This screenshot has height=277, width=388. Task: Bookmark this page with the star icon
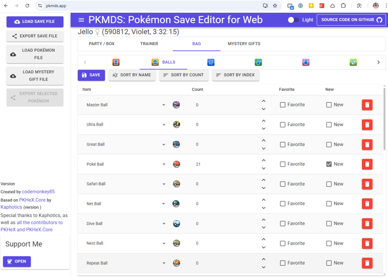coord(275,6)
